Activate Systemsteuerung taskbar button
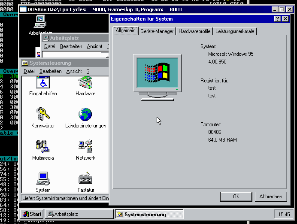This screenshot has height=224, width=297. [149, 214]
